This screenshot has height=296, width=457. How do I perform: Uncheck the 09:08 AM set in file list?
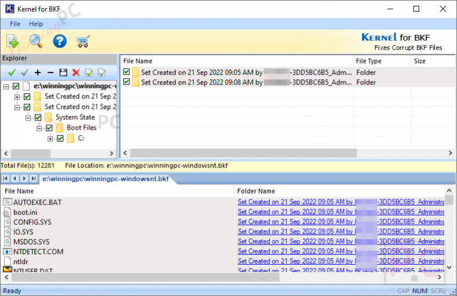click(x=126, y=82)
